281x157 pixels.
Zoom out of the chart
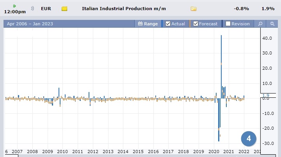tap(272, 24)
